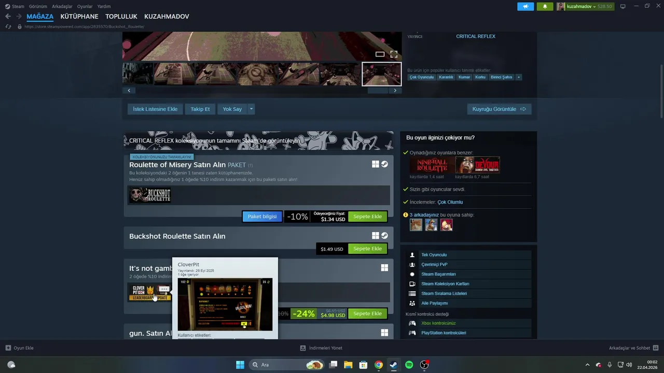Click the plus icon next to Oyun Ekle

point(8,348)
